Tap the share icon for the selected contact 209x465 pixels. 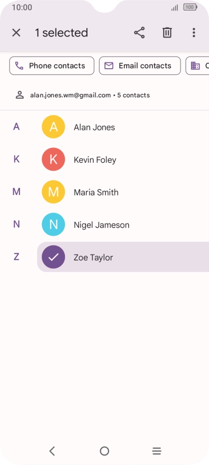click(x=139, y=33)
